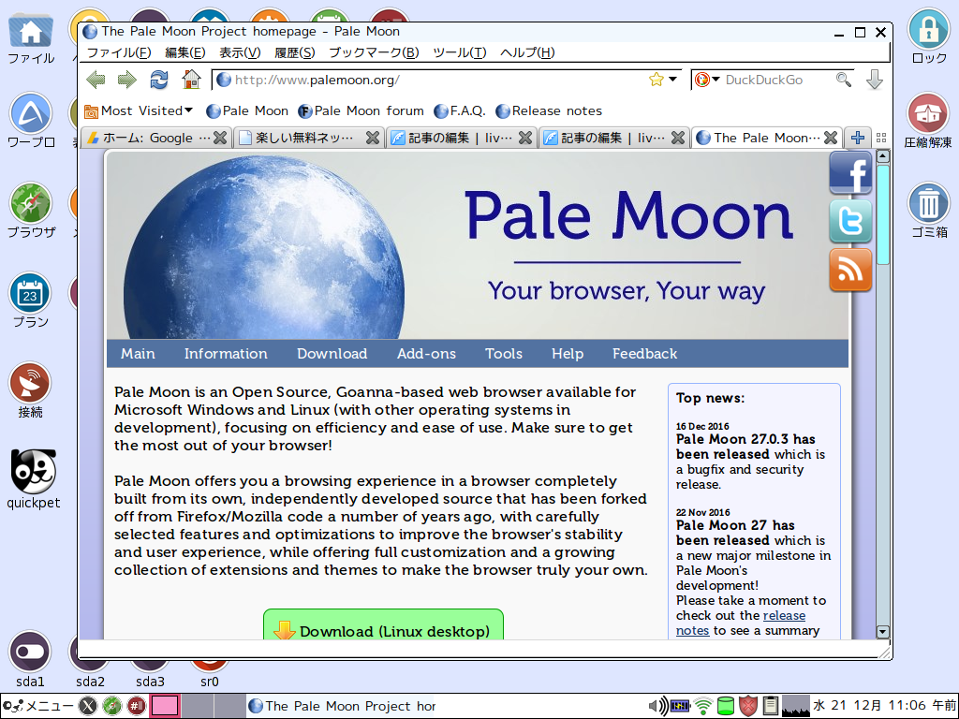The height and width of the screenshot is (719, 959).
Task: Open the ゴミ箱 trash icon
Action: click(929, 211)
